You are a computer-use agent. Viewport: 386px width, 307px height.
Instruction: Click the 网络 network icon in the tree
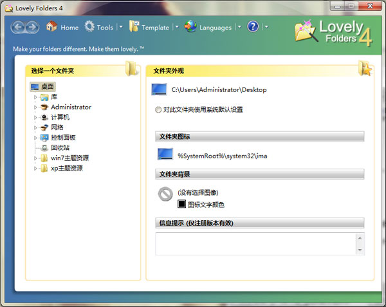click(x=44, y=127)
